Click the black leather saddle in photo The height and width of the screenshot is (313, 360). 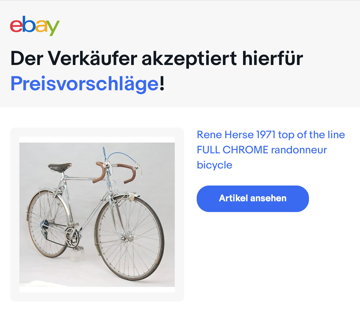(x=60, y=167)
